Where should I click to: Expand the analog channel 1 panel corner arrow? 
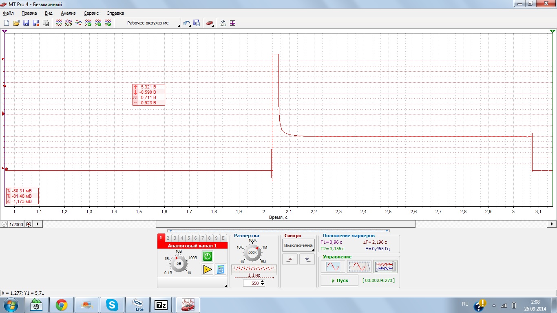point(225,287)
